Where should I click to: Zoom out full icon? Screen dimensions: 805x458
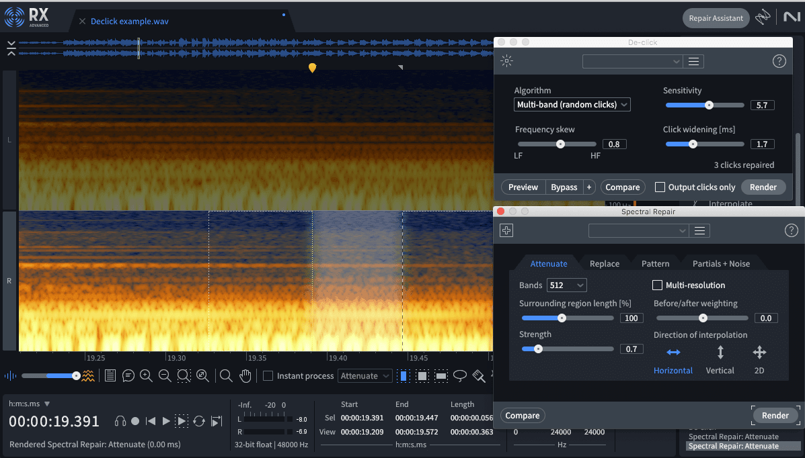point(202,376)
